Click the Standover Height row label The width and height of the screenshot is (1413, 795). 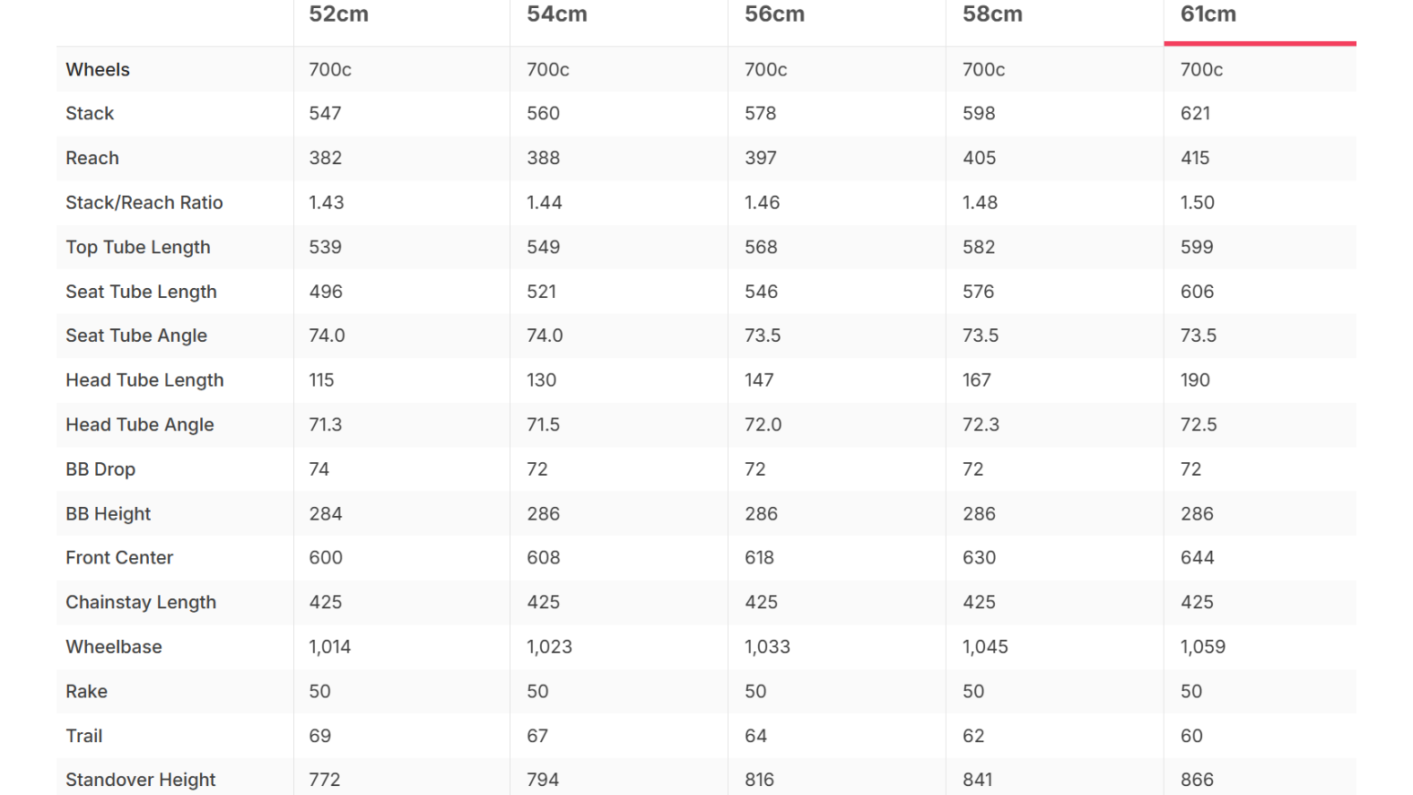[141, 780]
